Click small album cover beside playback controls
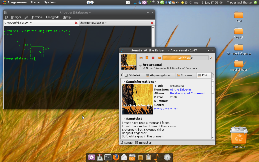259x162 pixels. [x=129, y=62]
